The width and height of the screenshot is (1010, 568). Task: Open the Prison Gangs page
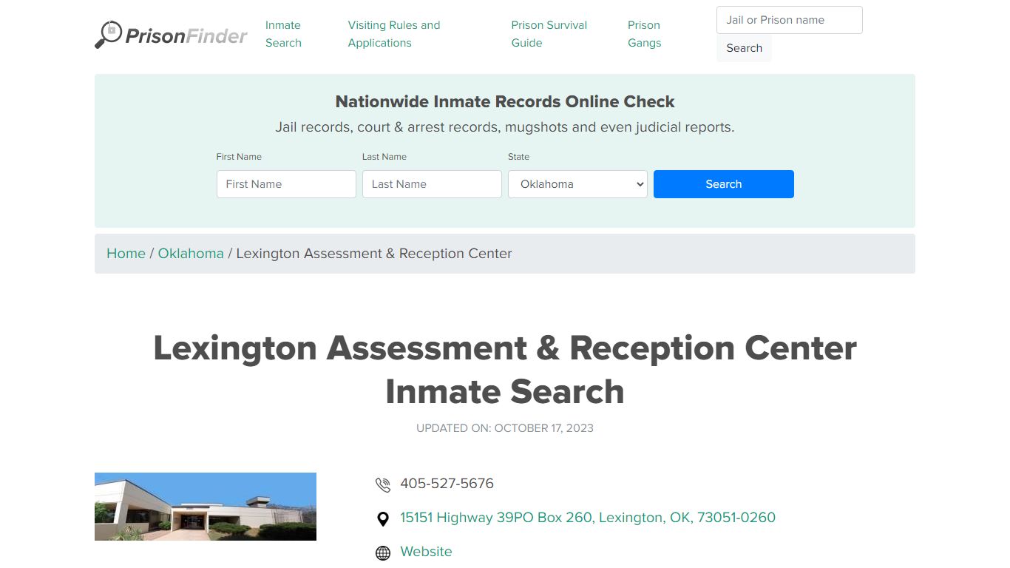[645, 34]
